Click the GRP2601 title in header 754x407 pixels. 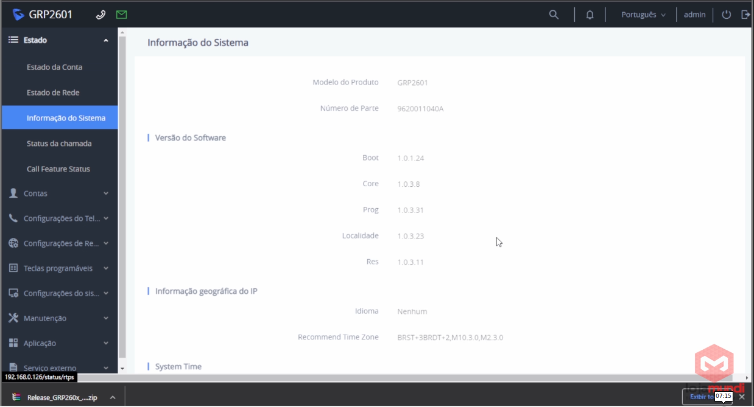(51, 15)
